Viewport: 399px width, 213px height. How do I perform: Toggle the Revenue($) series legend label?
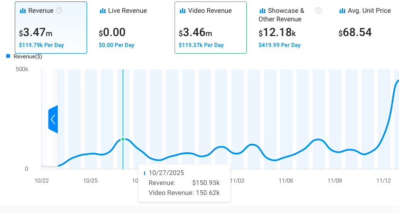[x=28, y=56]
